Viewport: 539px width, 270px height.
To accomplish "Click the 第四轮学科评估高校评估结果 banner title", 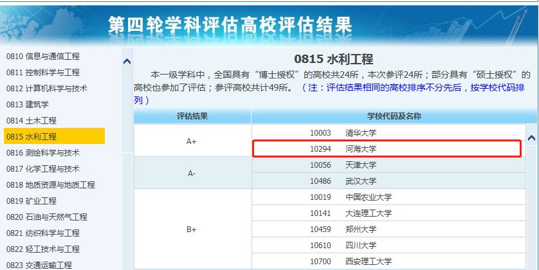I will 230,24.
